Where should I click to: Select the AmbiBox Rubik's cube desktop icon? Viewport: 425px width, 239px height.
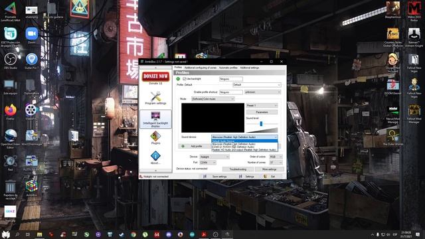pos(31,188)
